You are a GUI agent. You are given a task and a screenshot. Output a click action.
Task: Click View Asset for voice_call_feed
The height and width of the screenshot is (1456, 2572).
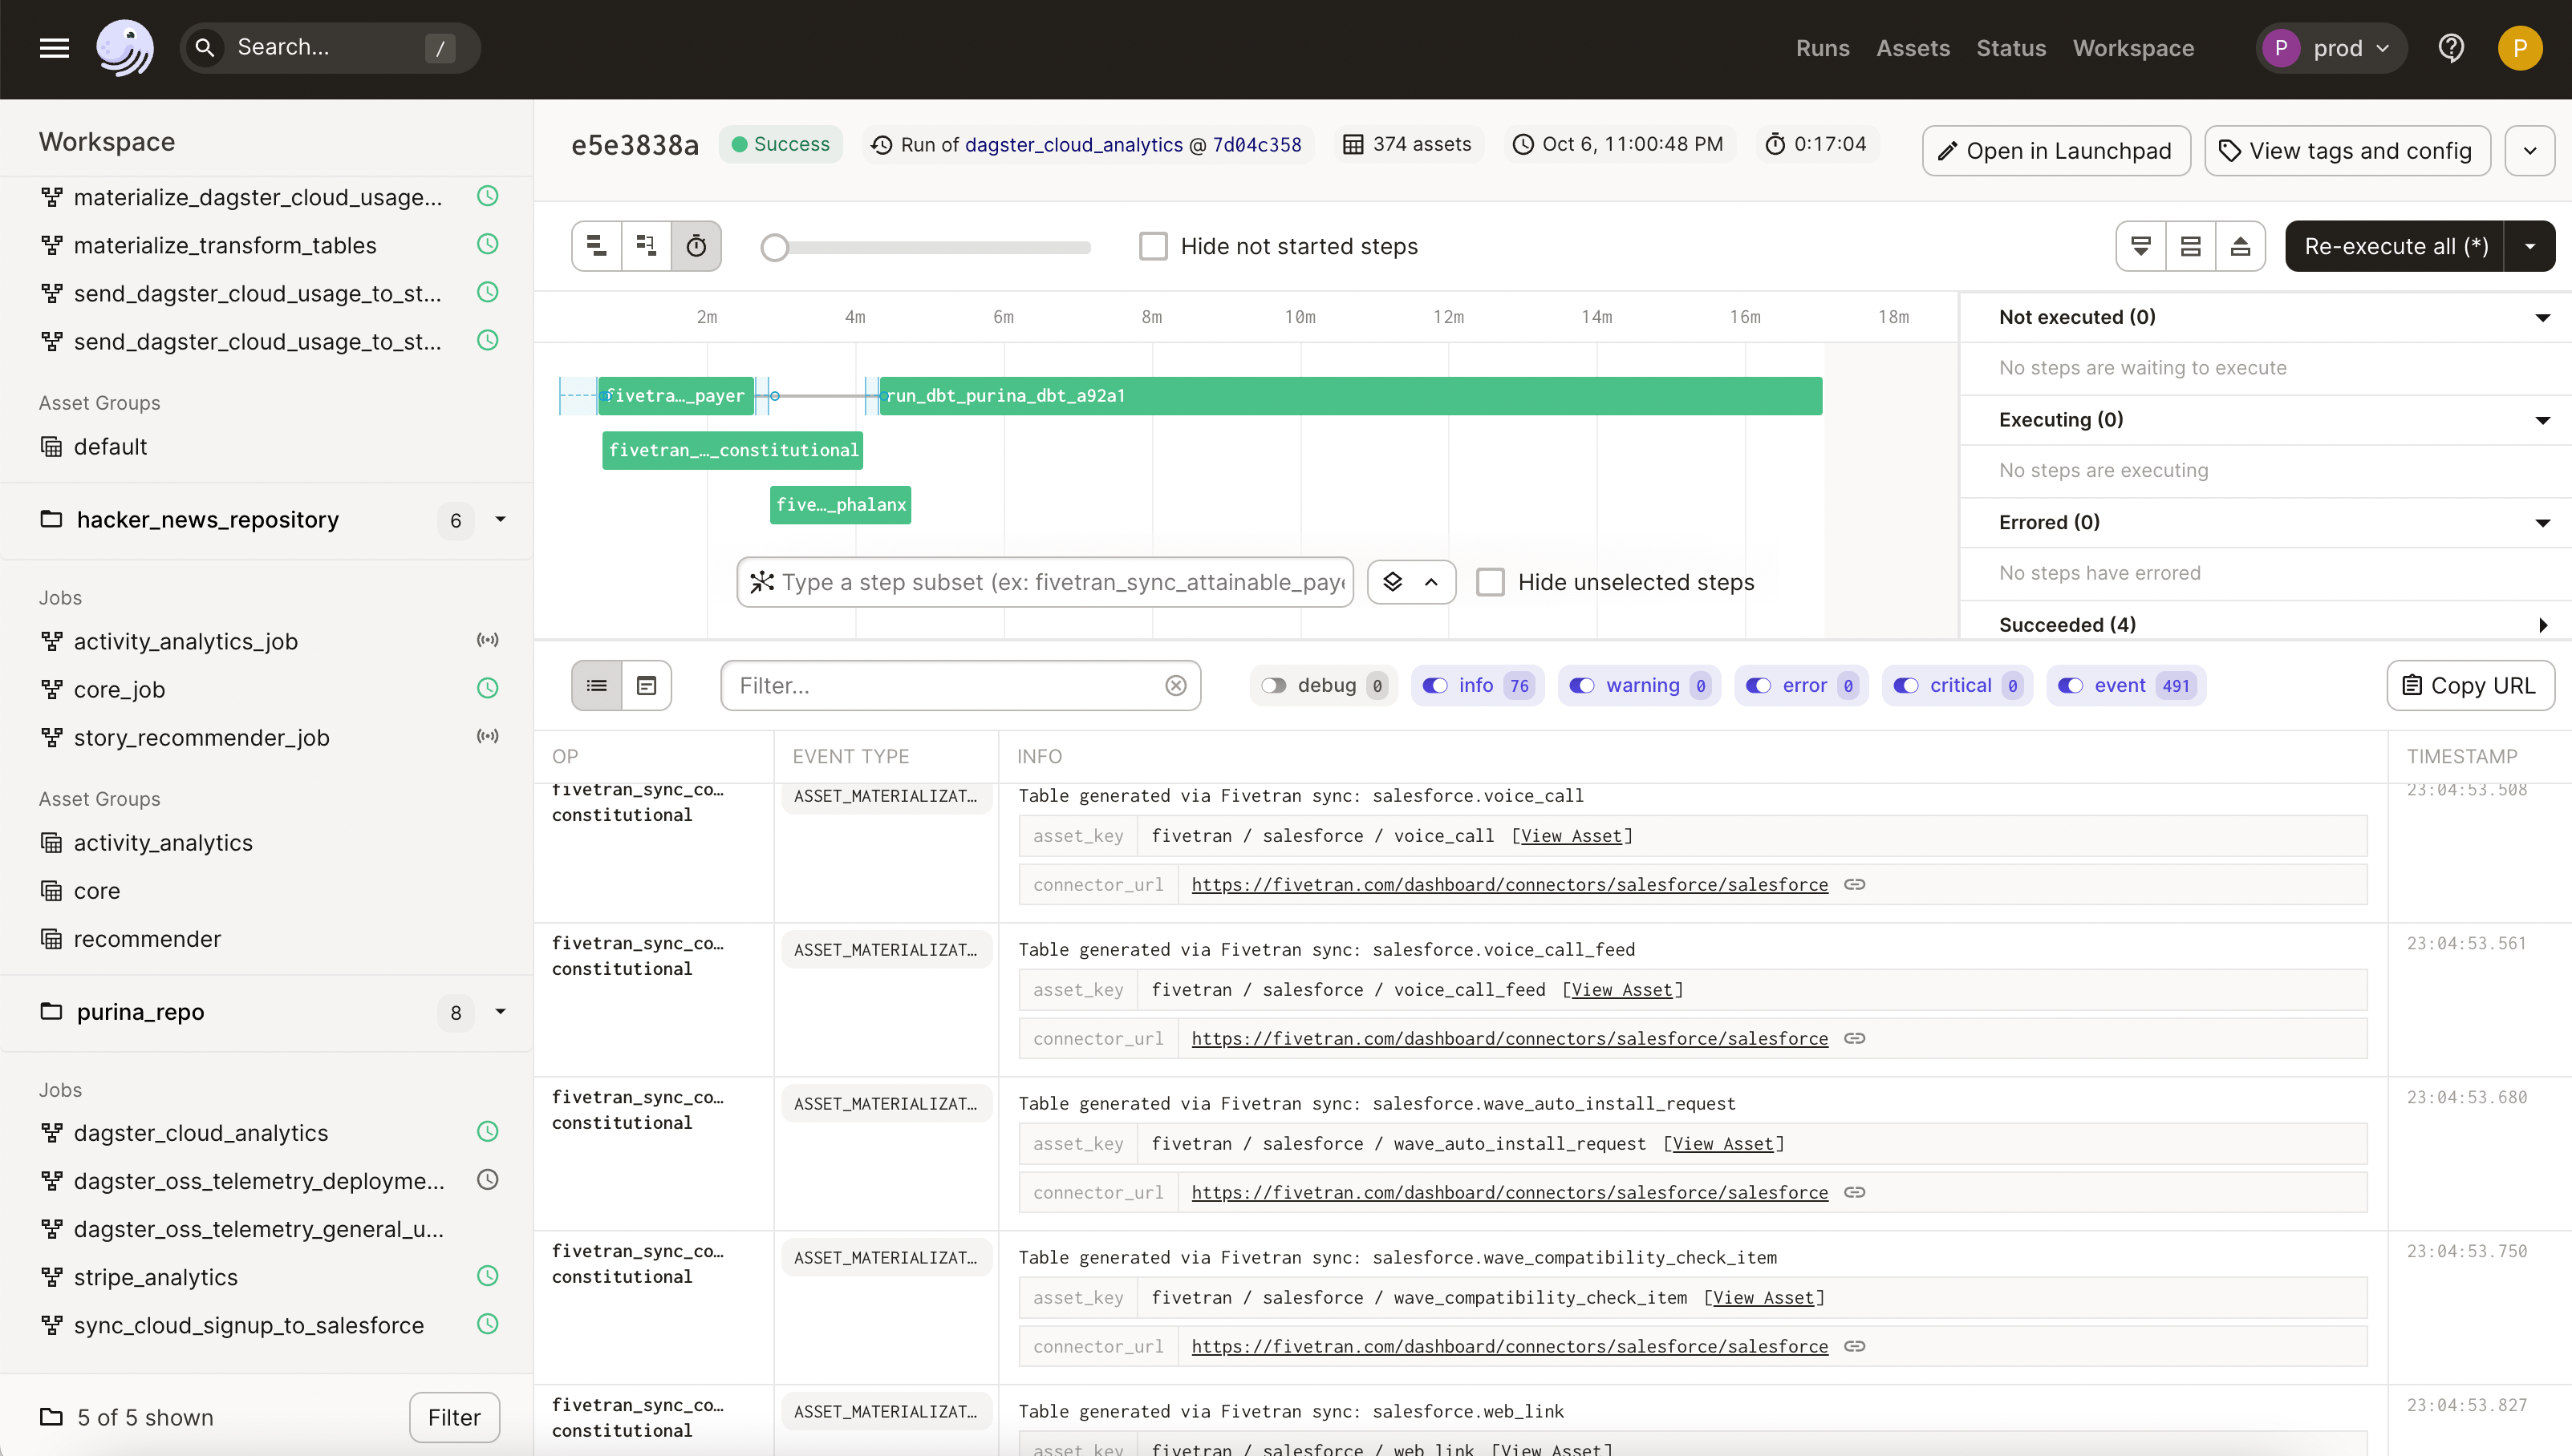pos(1621,989)
